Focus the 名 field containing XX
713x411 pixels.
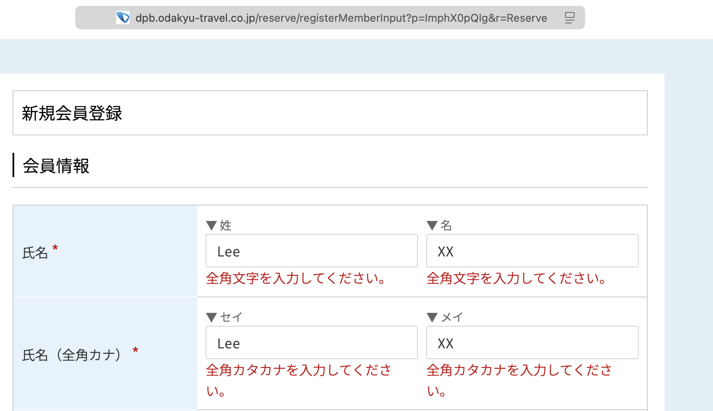click(532, 251)
